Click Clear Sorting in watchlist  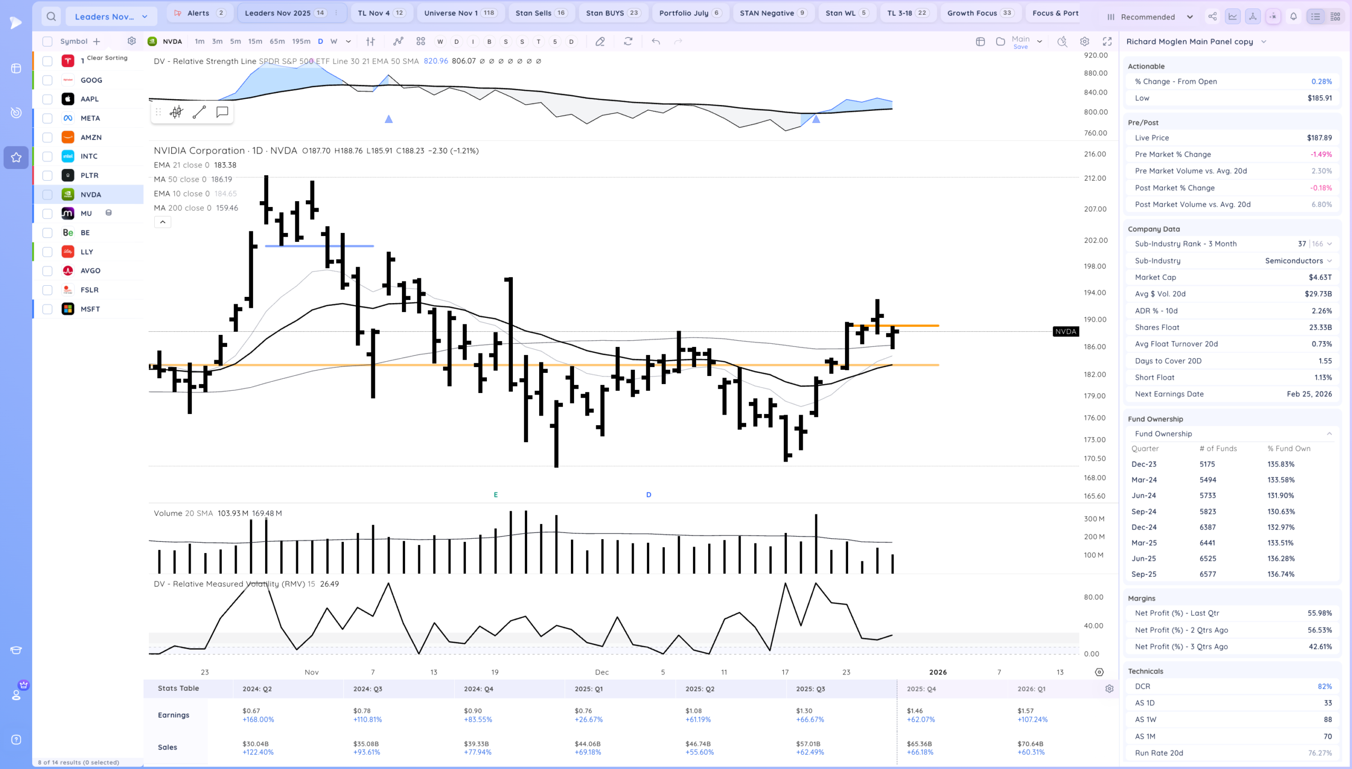[107, 58]
